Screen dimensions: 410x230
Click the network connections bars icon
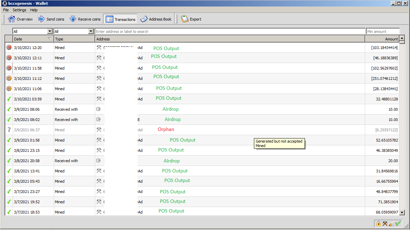(x=392, y=224)
